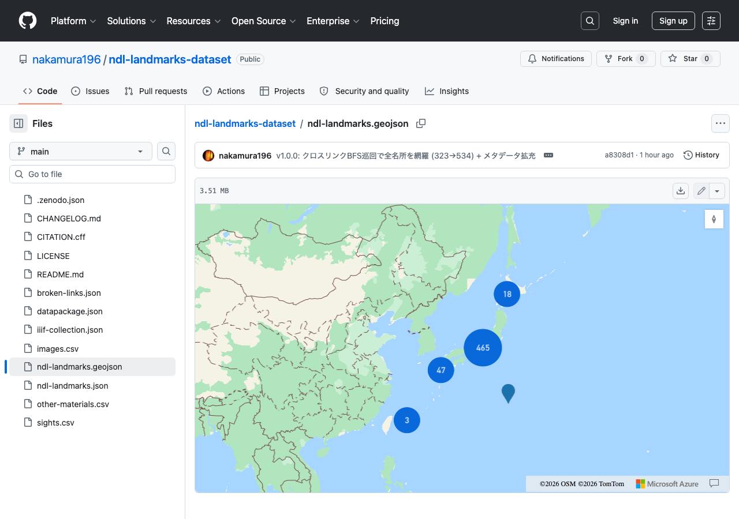This screenshot has height=519, width=739.
Task: Open the Resources menu
Action: tap(193, 21)
